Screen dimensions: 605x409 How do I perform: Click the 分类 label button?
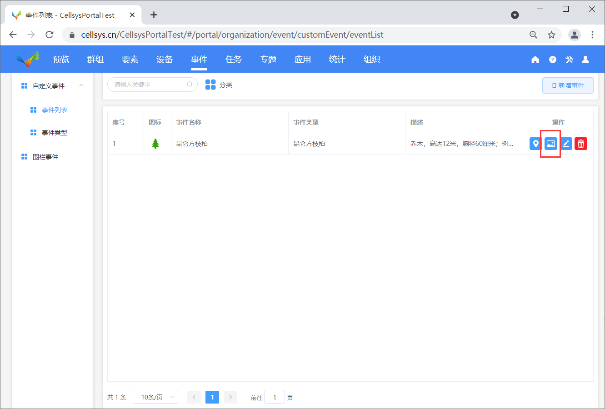click(x=226, y=85)
